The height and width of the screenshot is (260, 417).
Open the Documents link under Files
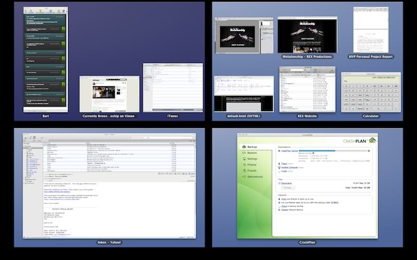[x=286, y=183]
